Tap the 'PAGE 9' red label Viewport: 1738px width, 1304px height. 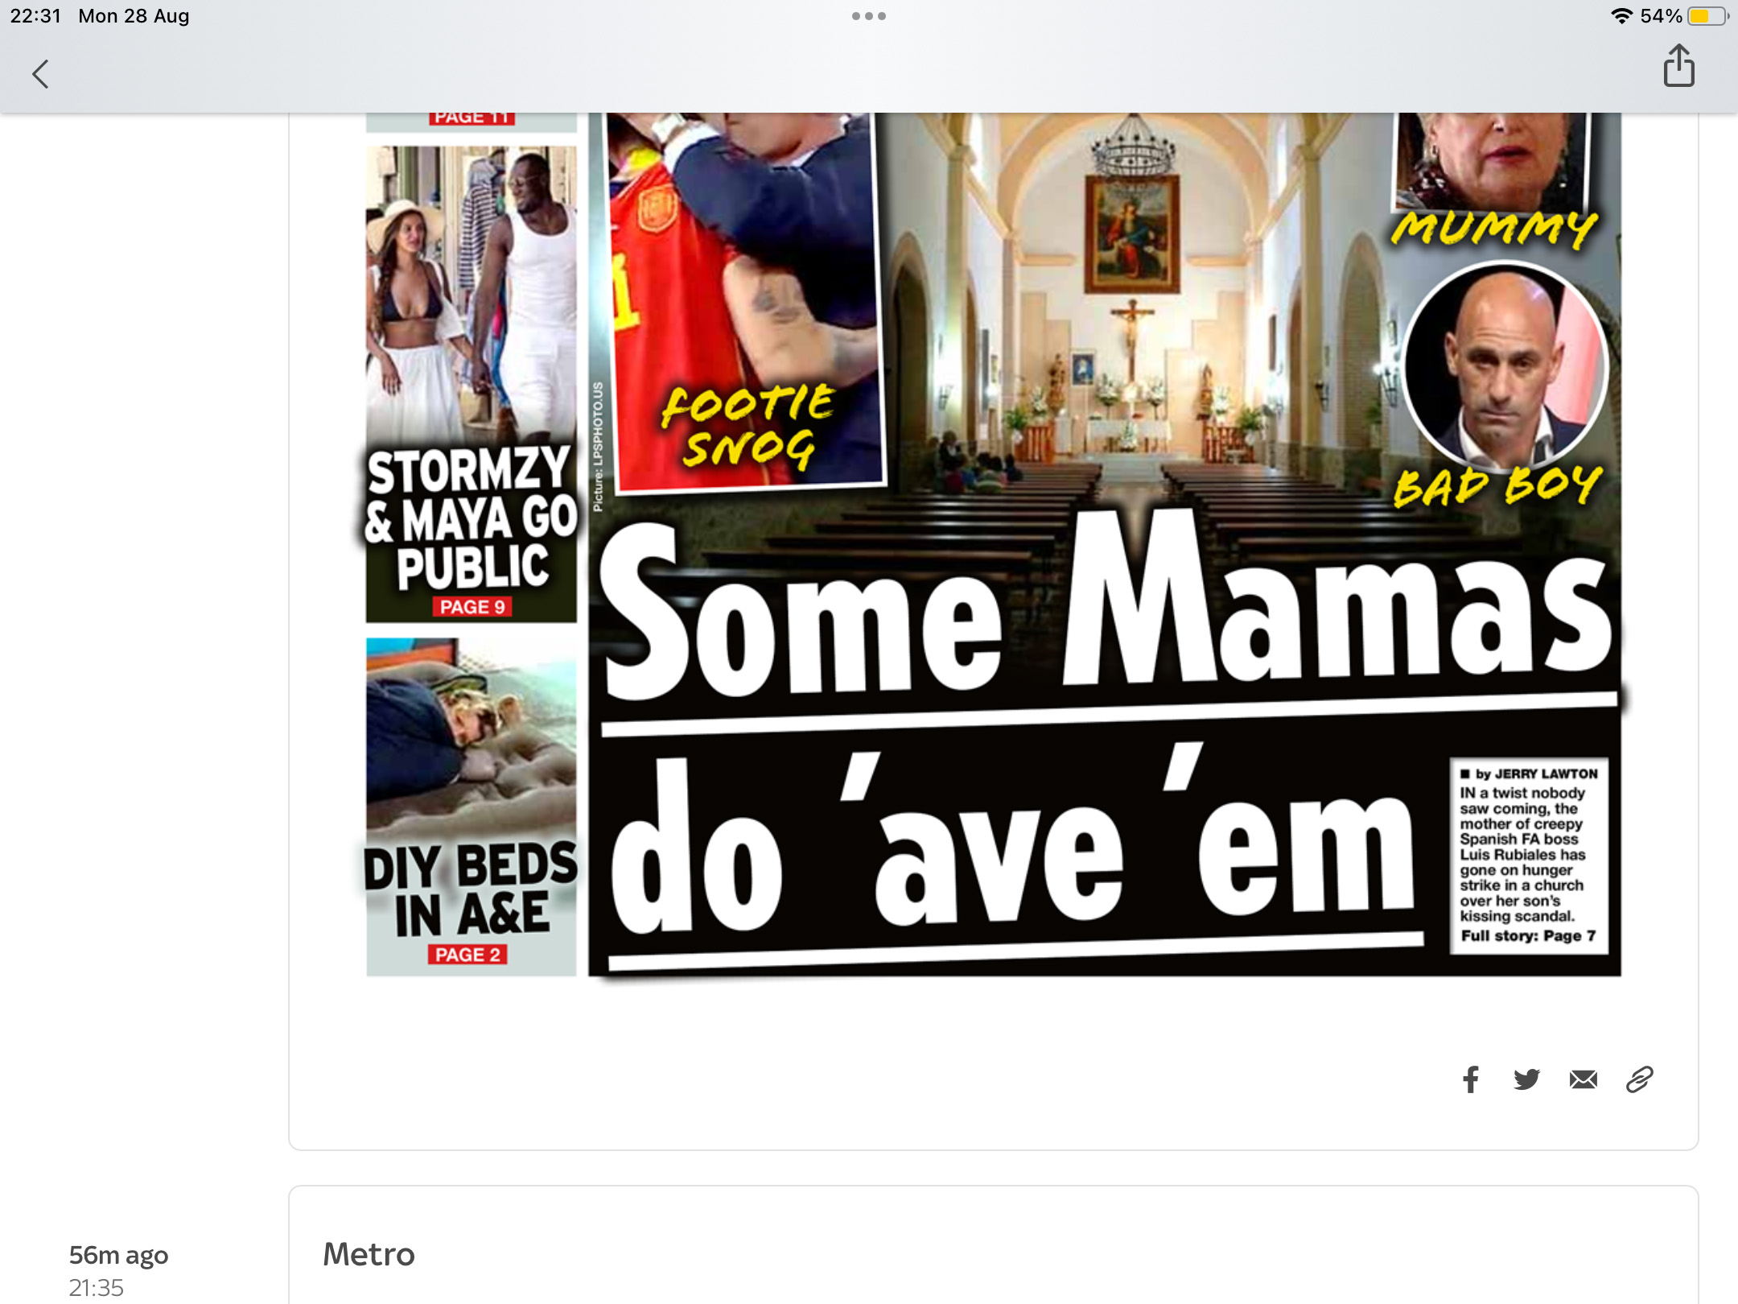[x=472, y=607]
